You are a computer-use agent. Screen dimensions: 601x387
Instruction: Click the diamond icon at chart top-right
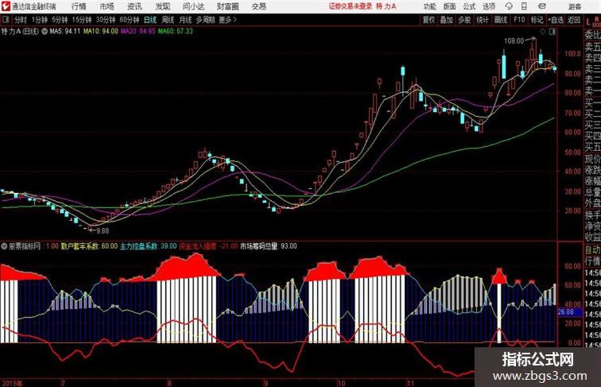click(x=542, y=32)
